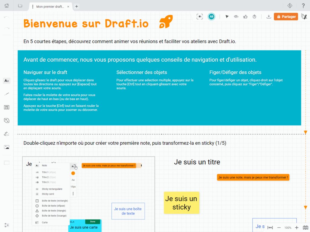
Task: Click the fit-to-width zoom icon
Action: coord(270,228)
